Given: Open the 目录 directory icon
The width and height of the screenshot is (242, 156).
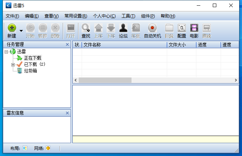Looking at the screenshot, I should [x=169, y=31].
